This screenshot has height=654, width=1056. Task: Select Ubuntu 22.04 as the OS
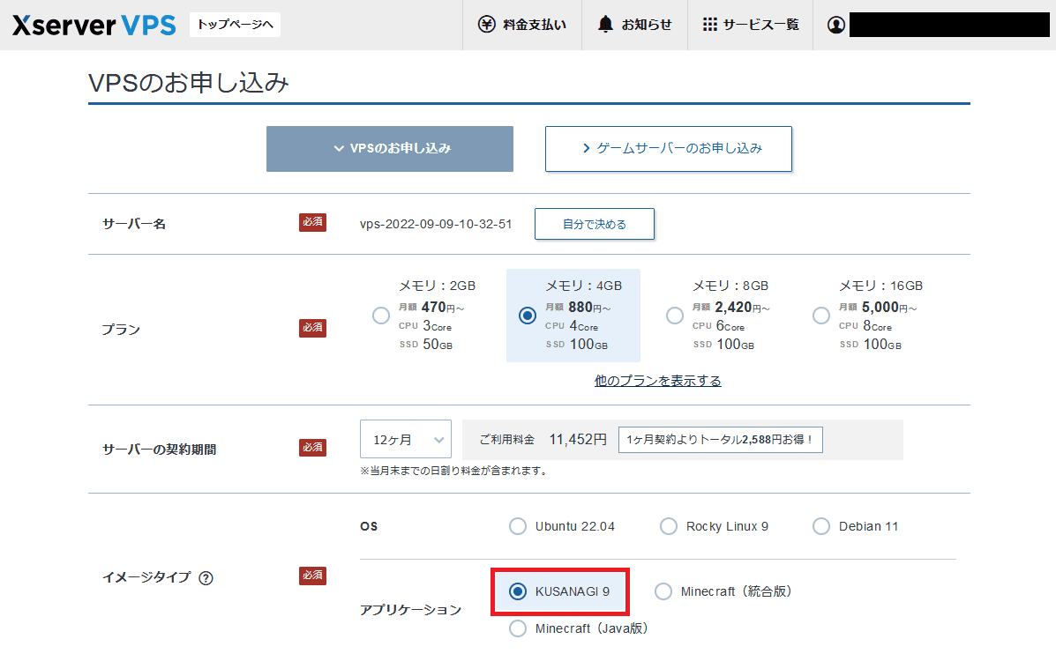(x=518, y=525)
